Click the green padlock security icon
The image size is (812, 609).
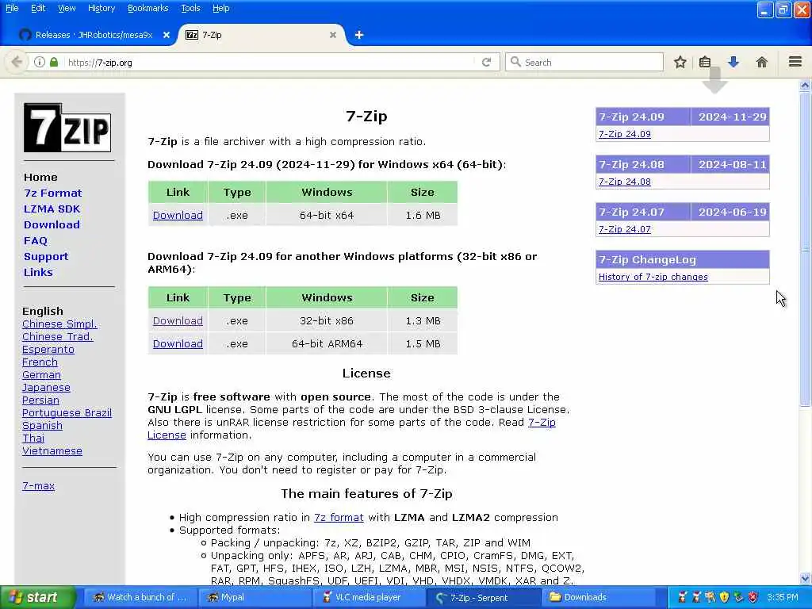point(54,62)
